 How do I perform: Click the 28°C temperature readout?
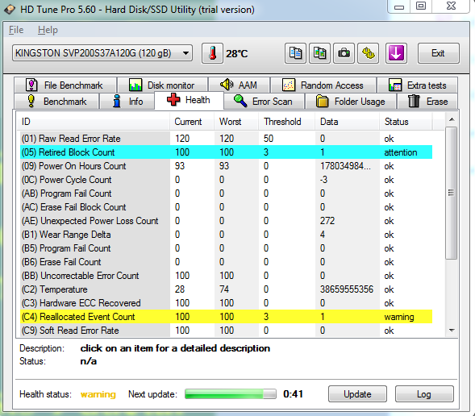tap(237, 54)
